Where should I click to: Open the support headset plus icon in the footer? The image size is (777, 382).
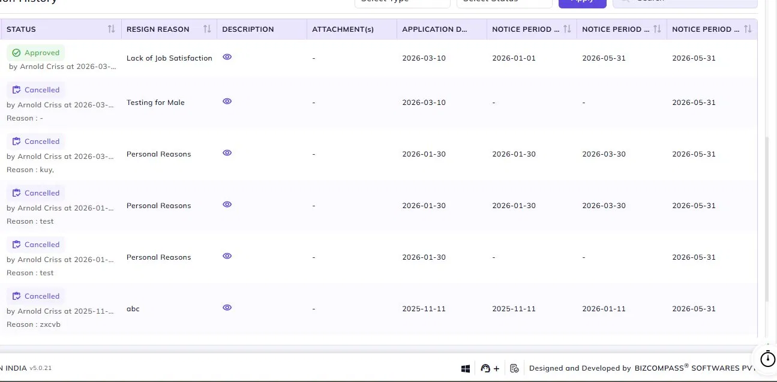point(490,368)
